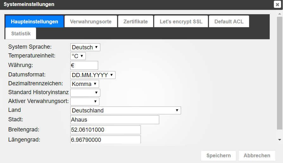
Task: Go to the Default ACL tab
Action: (229, 22)
